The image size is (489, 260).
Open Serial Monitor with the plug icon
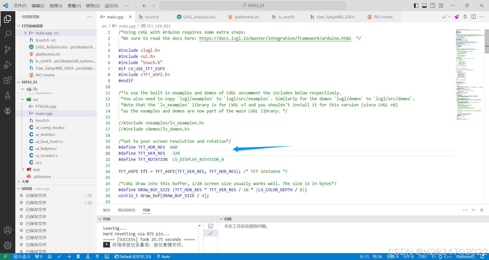(x=97, y=256)
